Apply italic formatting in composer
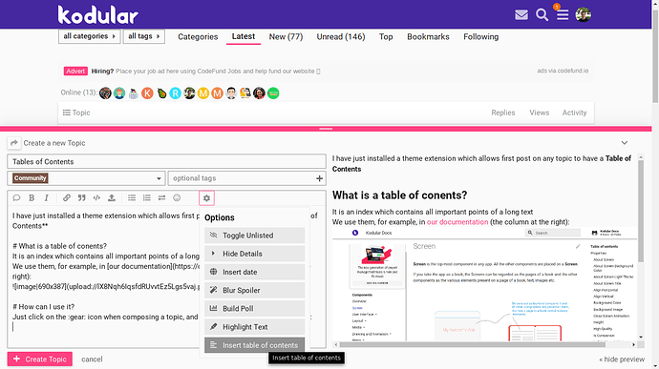The height and width of the screenshot is (369, 659). (x=46, y=197)
